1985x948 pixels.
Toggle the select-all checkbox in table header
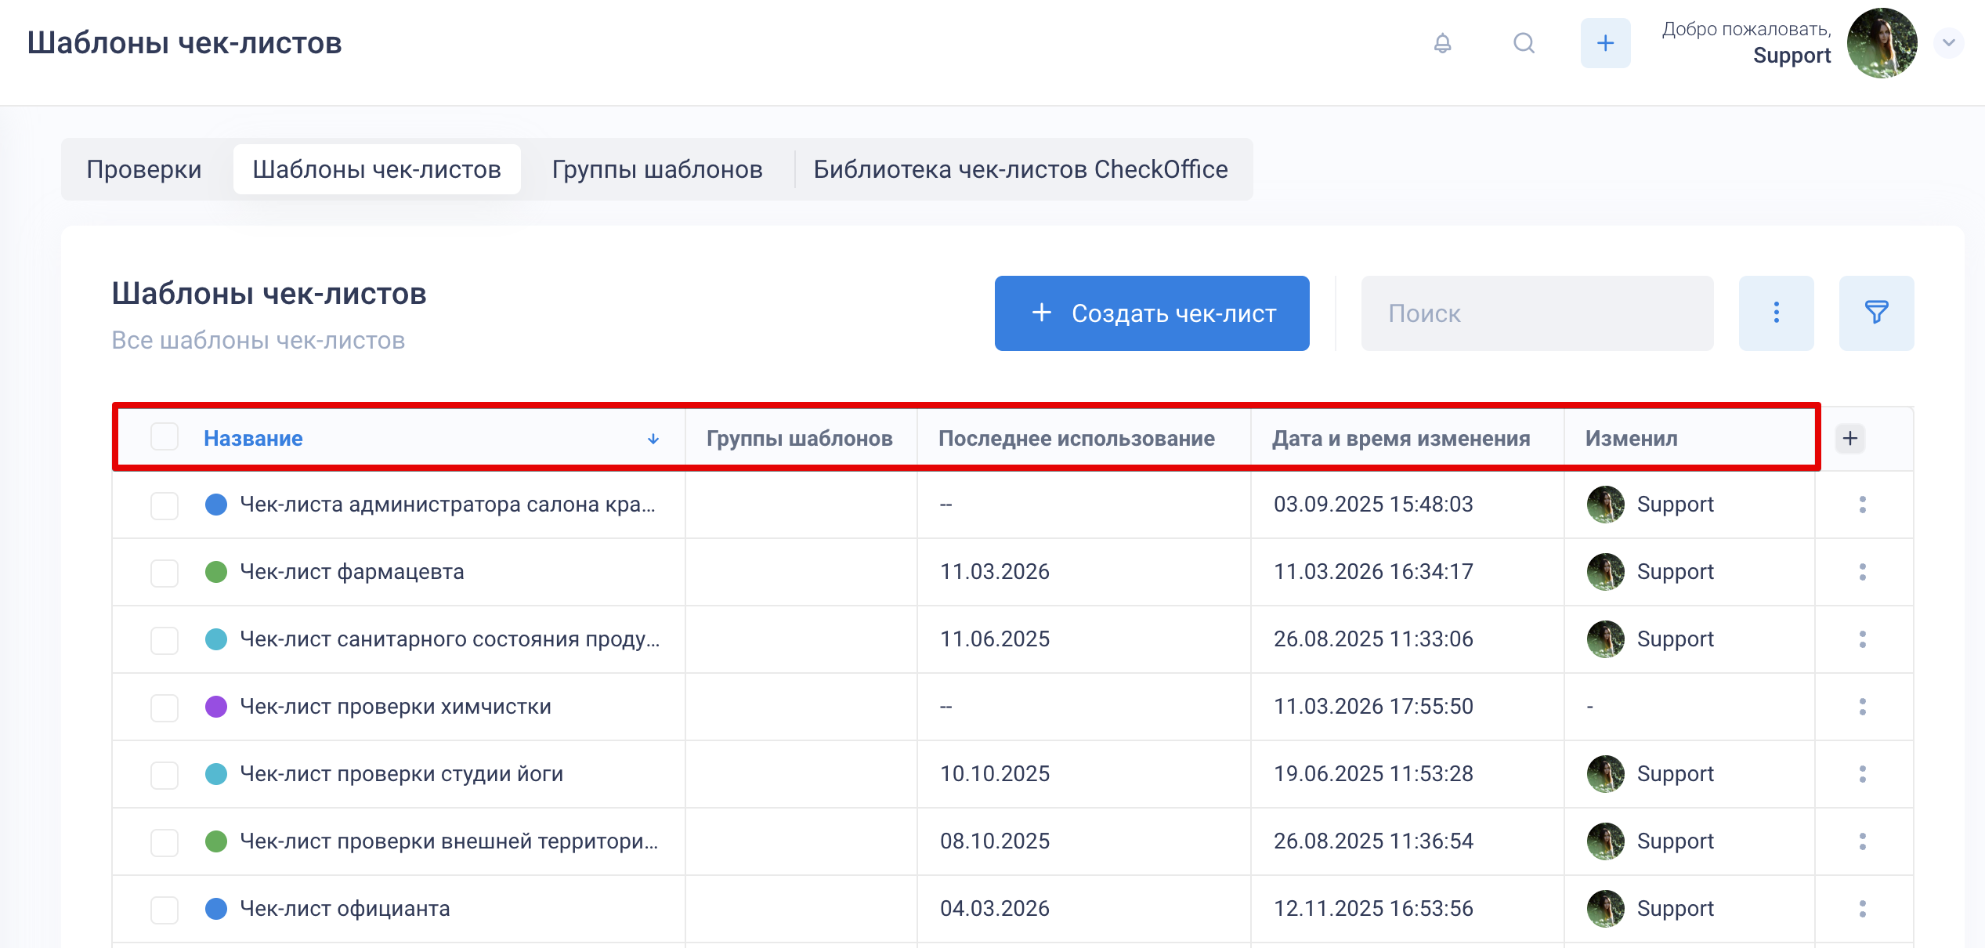[165, 437]
